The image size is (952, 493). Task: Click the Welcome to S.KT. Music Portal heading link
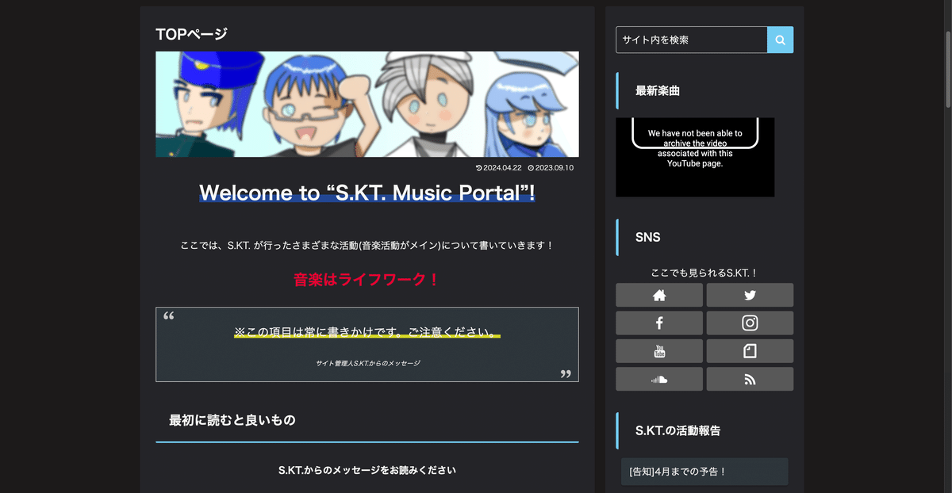tap(365, 193)
